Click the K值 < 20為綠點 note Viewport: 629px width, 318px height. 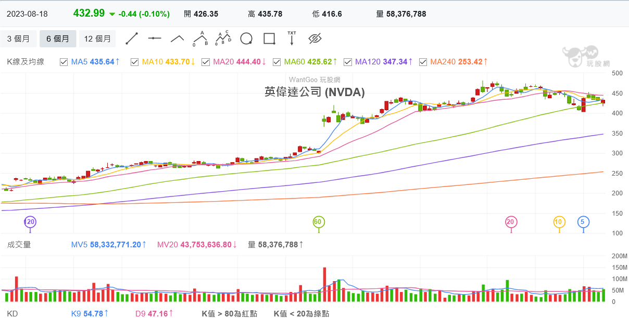point(301,314)
